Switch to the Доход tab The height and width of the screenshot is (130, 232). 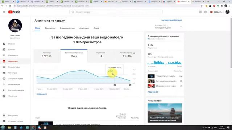[96, 28]
